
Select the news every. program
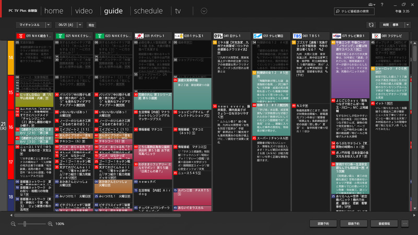231,158
